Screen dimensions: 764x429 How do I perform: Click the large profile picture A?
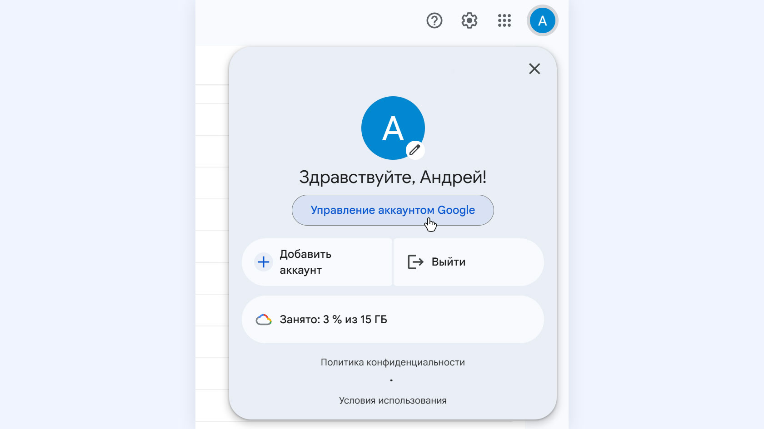[393, 128]
